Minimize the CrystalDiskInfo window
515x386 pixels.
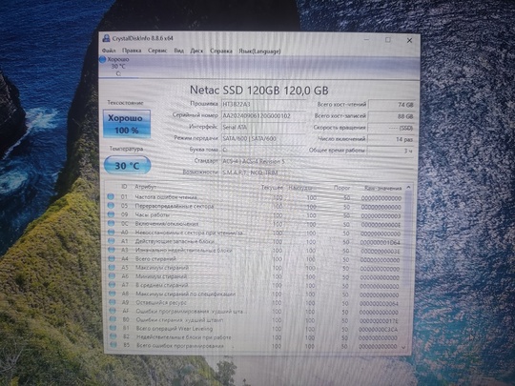pyautogui.click(x=367, y=40)
